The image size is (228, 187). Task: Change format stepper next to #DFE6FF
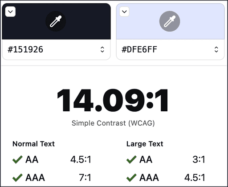click(216, 49)
